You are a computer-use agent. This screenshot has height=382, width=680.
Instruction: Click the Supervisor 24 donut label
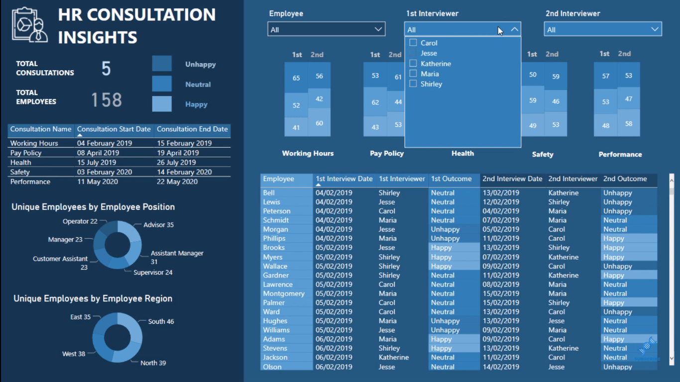click(153, 273)
